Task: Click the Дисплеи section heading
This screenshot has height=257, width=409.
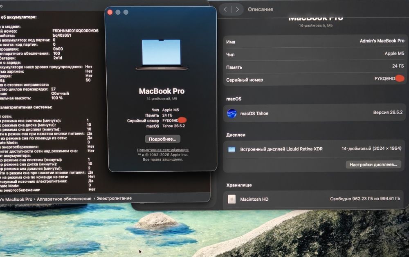Action: pos(236,135)
